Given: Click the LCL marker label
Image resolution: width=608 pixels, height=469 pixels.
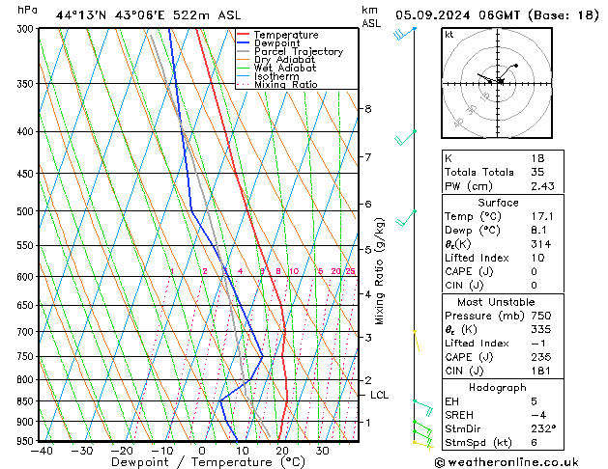Looking at the screenshot, I should 379,395.
